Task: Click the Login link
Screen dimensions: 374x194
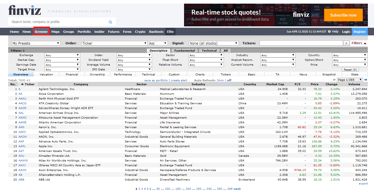Action: tap(346, 32)
